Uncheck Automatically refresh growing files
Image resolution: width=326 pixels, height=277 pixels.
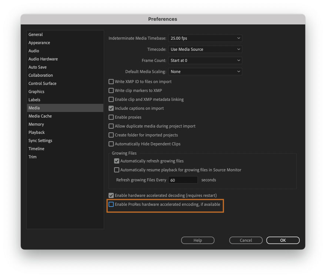click(x=117, y=161)
